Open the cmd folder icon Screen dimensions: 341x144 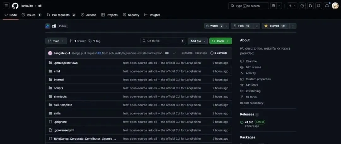pos(50,71)
